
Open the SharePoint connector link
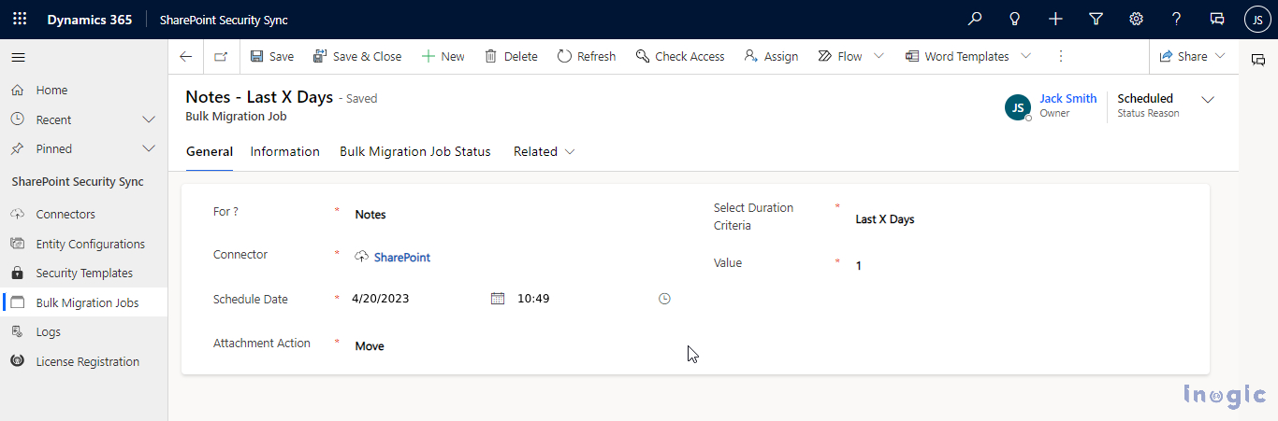(x=402, y=257)
